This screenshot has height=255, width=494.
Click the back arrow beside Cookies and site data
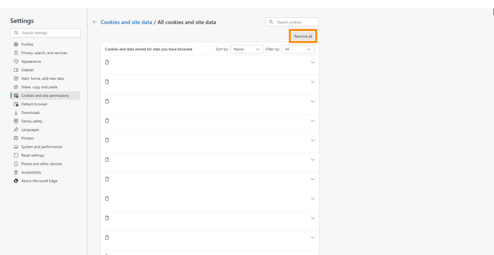point(95,22)
